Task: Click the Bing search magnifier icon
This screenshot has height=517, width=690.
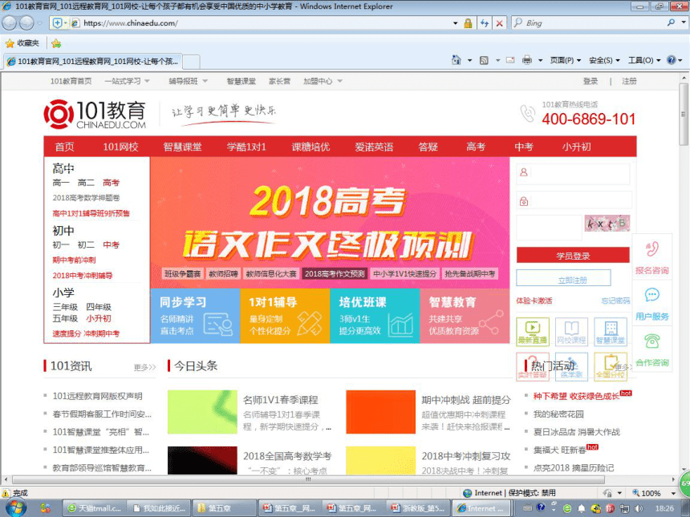Action: tap(671, 22)
